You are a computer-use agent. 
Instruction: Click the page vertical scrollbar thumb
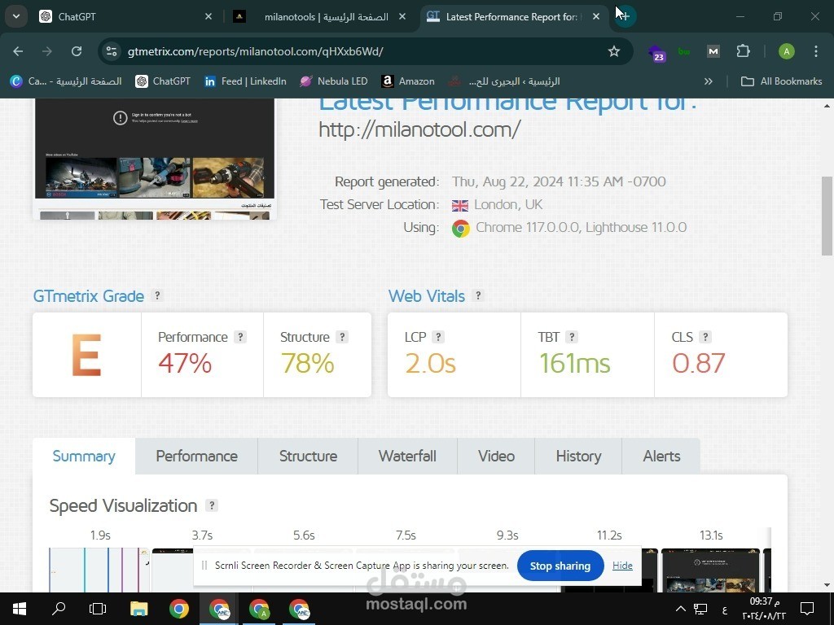827,216
